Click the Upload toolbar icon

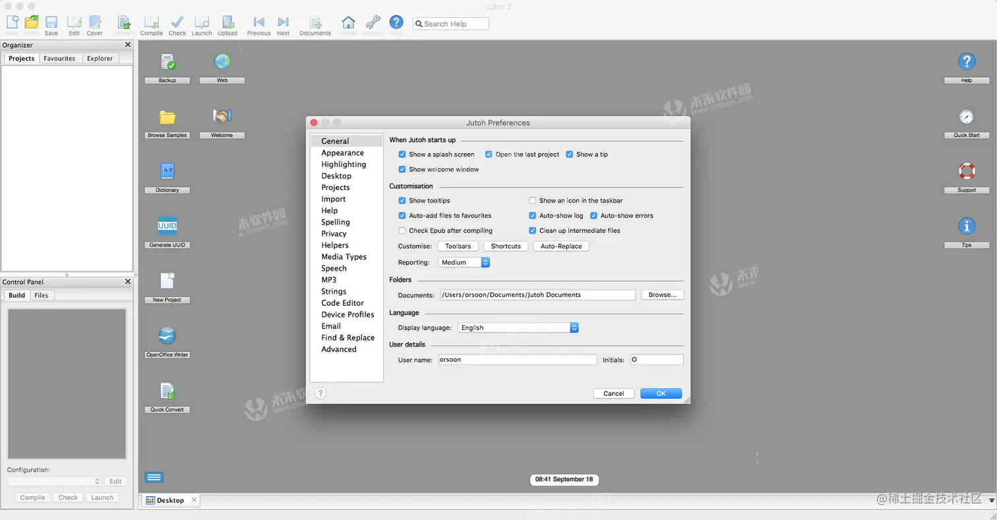pyautogui.click(x=227, y=23)
